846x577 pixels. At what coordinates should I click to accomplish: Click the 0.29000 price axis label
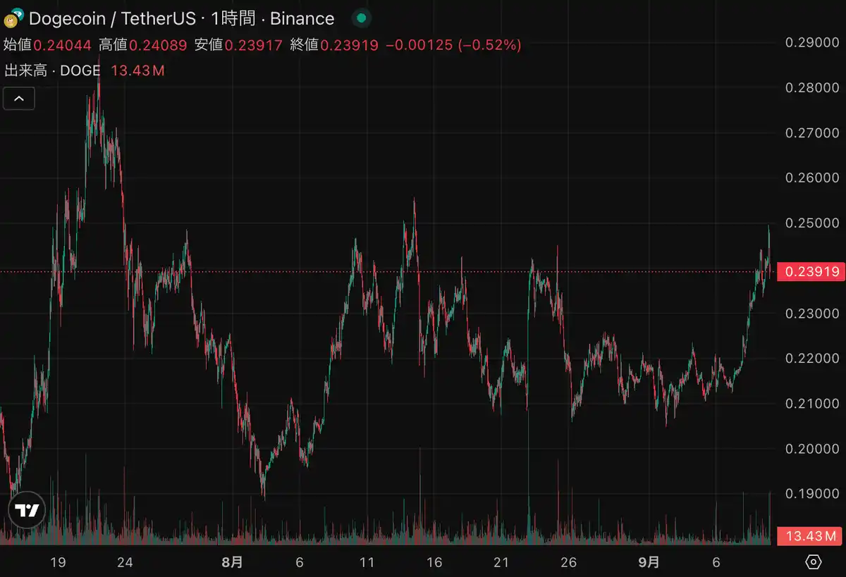click(812, 43)
